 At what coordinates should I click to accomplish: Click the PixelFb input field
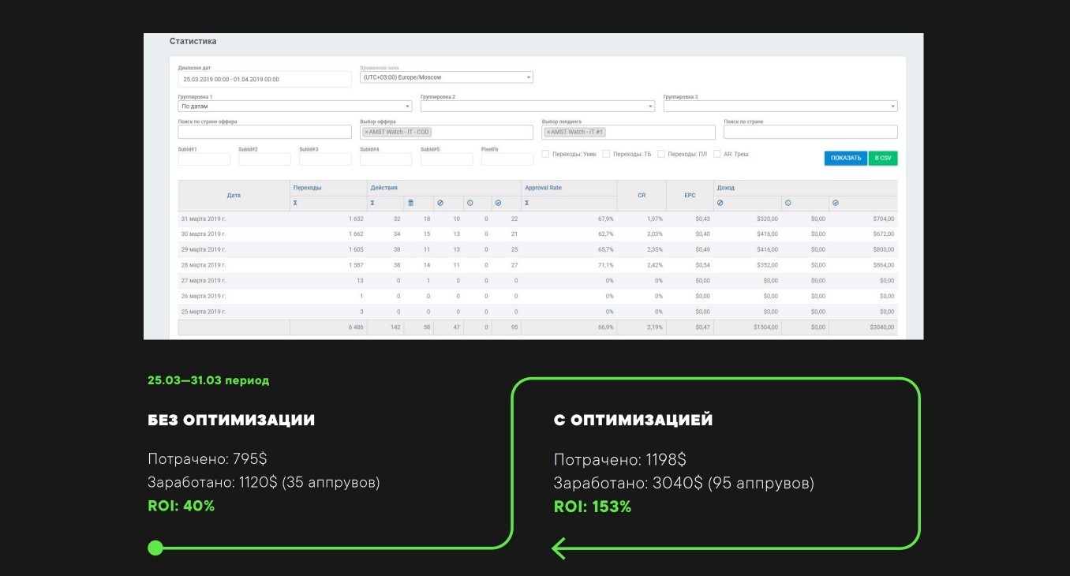tap(507, 159)
